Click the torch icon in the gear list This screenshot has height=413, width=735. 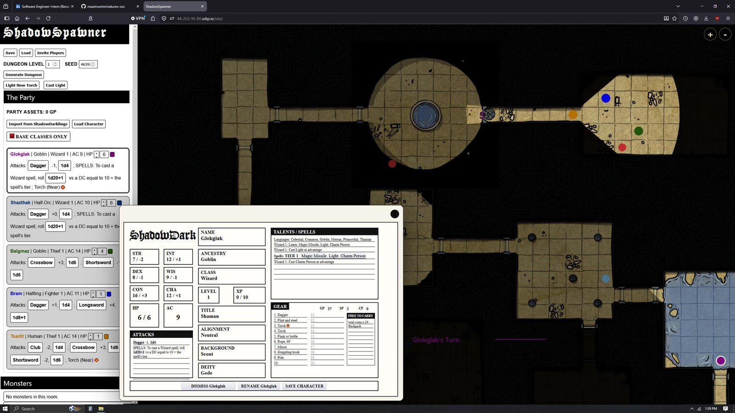288,326
